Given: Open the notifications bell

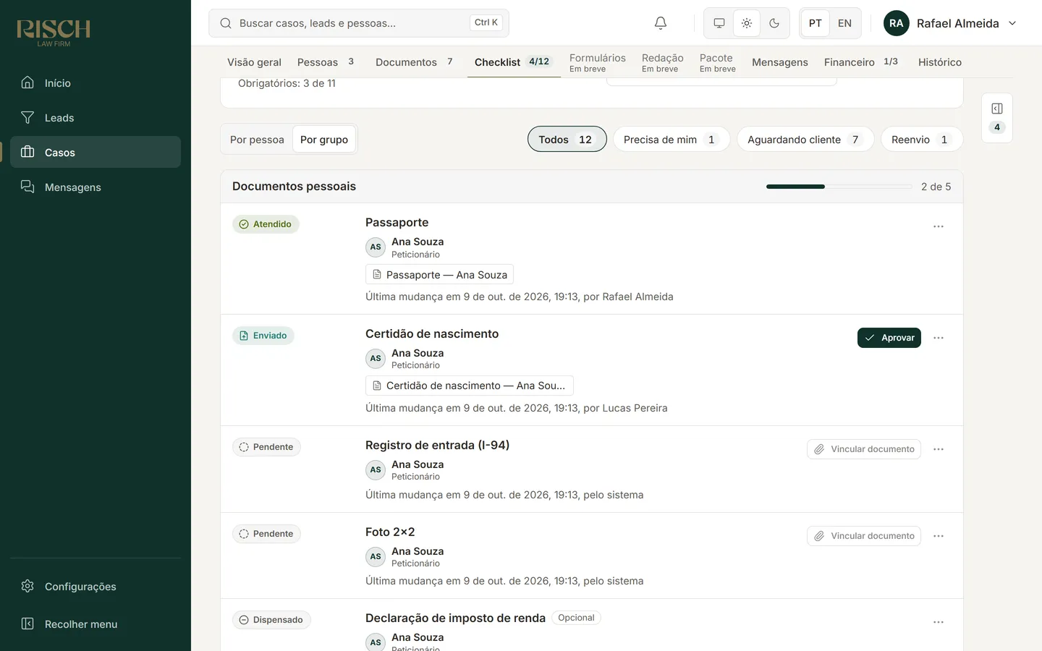Looking at the screenshot, I should pyautogui.click(x=660, y=23).
